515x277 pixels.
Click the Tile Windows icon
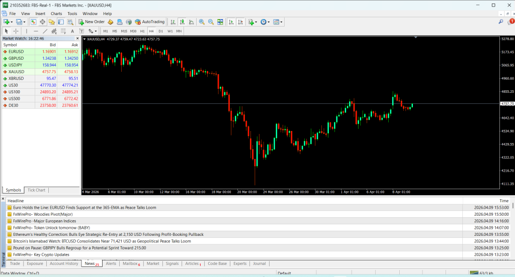(220, 22)
